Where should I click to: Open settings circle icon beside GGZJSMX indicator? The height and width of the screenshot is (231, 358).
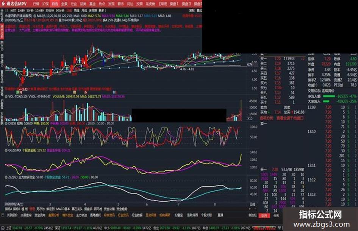(6, 150)
